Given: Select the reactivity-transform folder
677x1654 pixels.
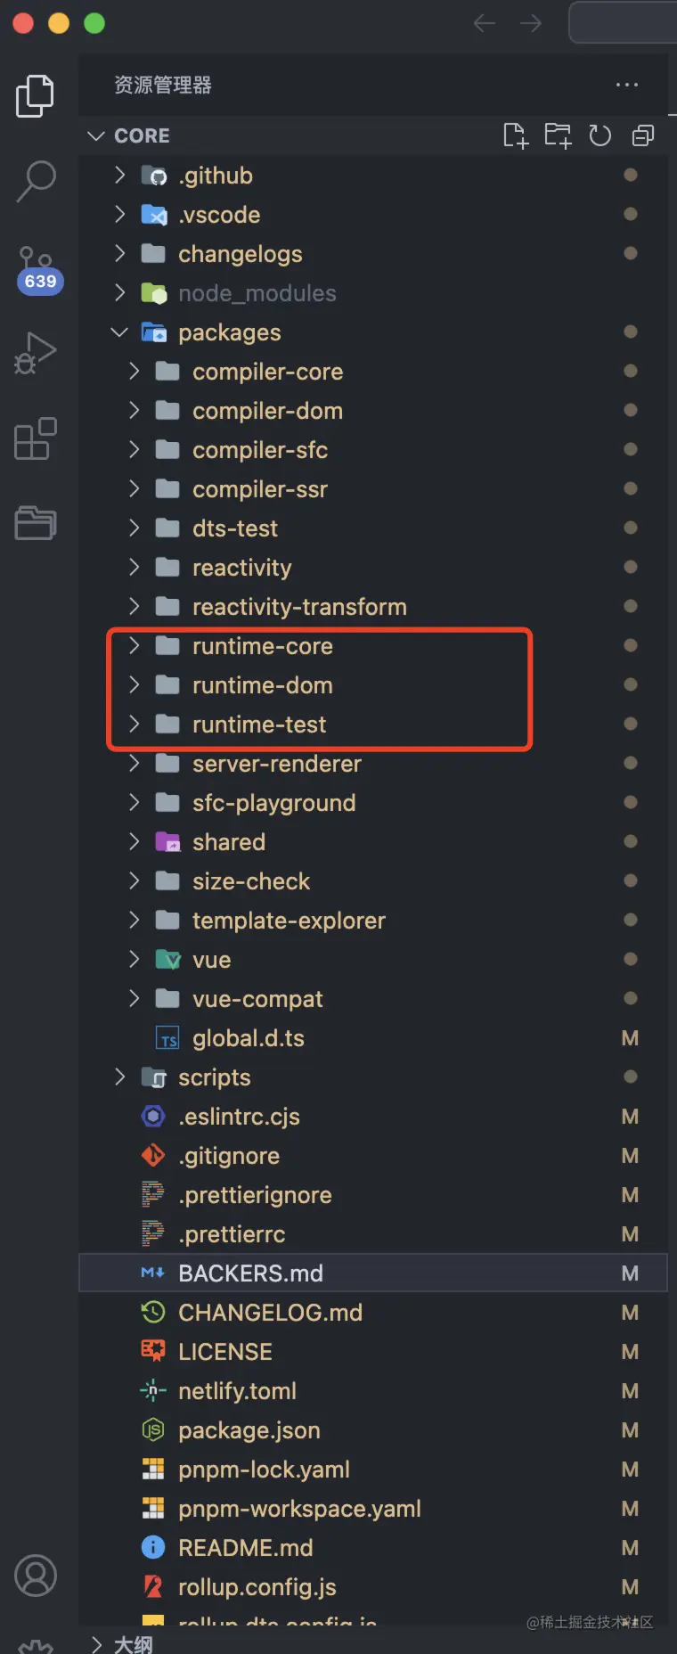Looking at the screenshot, I should (x=373, y=607).
